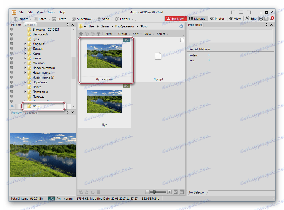Switch to the SeeDrive tab
Image resolution: width=284 pixels, height=210 pixels.
31,113
